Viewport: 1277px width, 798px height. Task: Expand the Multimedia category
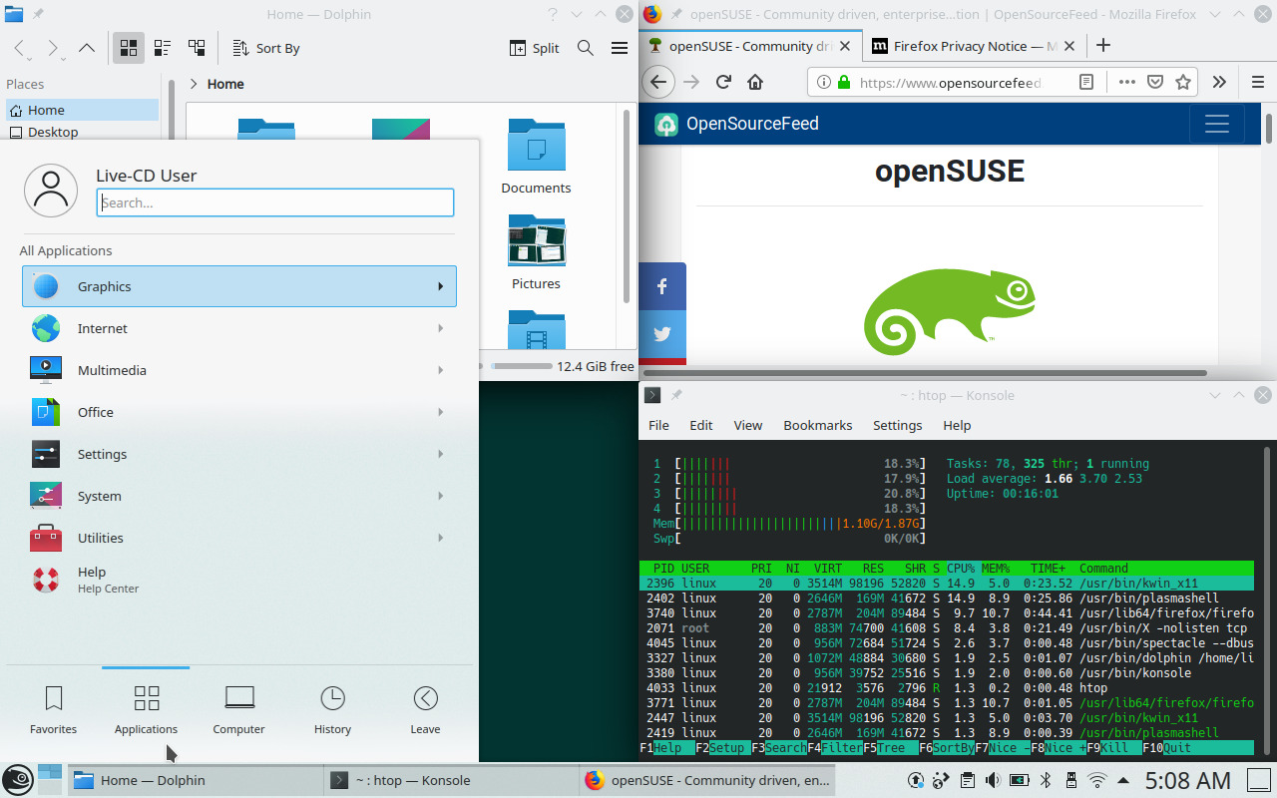239,370
